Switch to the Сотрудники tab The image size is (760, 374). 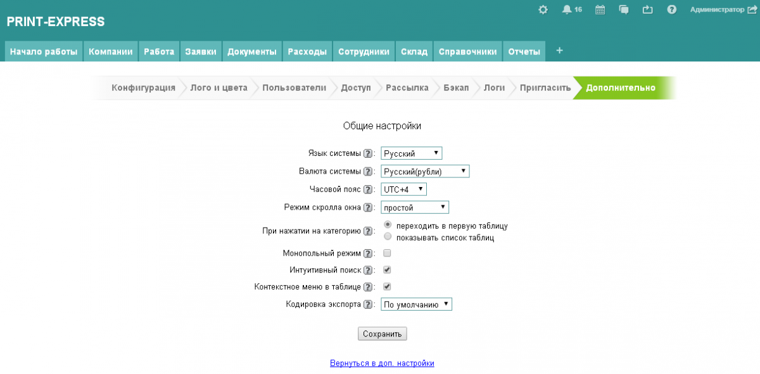tap(364, 52)
